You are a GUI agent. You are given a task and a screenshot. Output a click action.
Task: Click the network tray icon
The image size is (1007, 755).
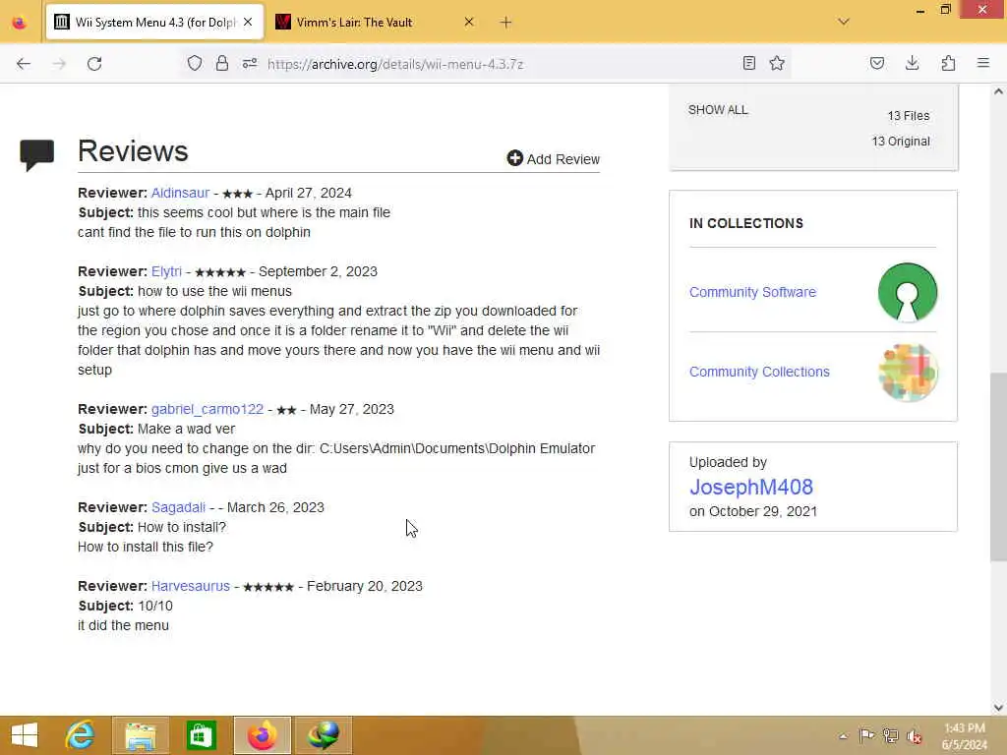coord(890,735)
